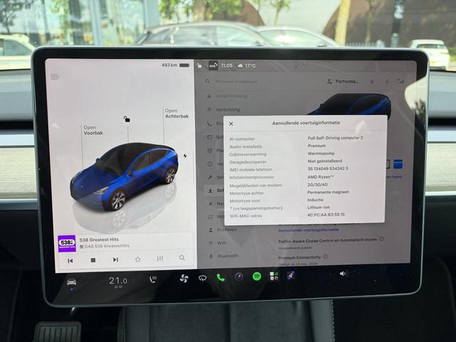Viewport: 456px width, 342px height.
Task: Search media with magnifier icon
Action: point(182,258)
